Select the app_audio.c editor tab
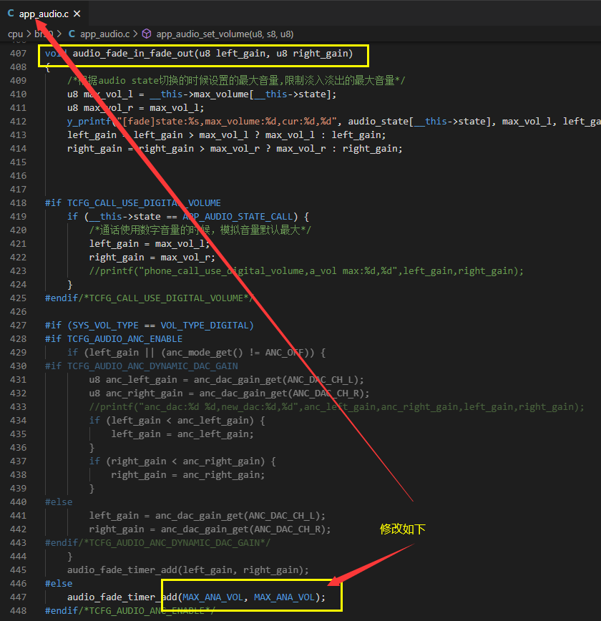601x621 pixels. (44, 14)
